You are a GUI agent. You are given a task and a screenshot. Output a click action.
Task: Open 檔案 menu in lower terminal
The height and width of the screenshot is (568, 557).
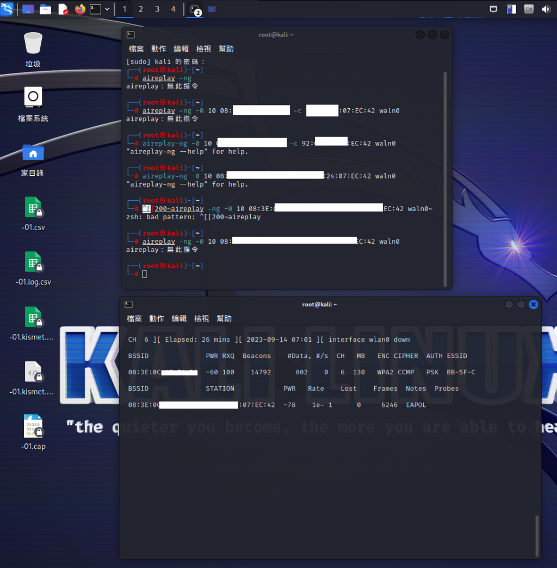[134, 318]
